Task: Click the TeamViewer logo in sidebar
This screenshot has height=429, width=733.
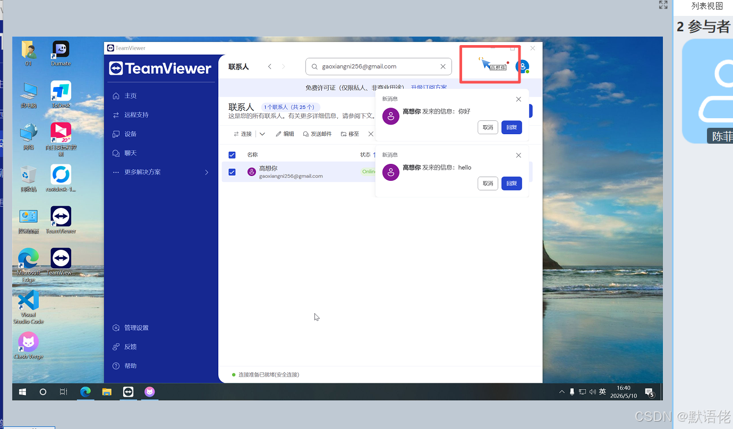Action: pyautogui.click(x=160, y=68)
